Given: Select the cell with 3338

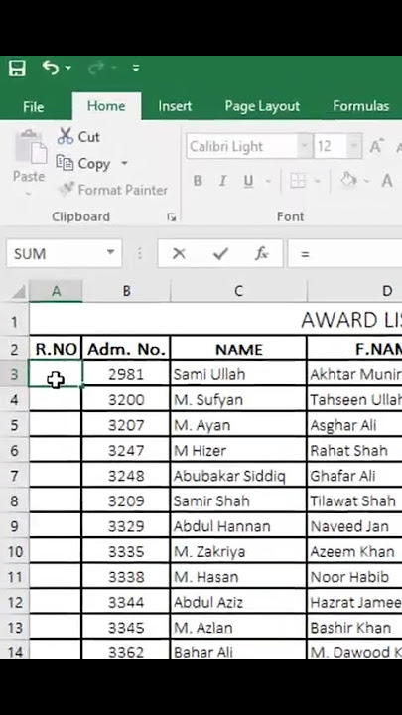Looking at the screenshot, I should [x=126, y=576].
